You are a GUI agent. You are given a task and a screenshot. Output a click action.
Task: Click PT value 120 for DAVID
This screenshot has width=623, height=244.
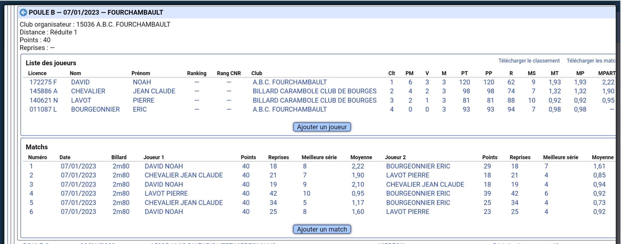[465, 82]
